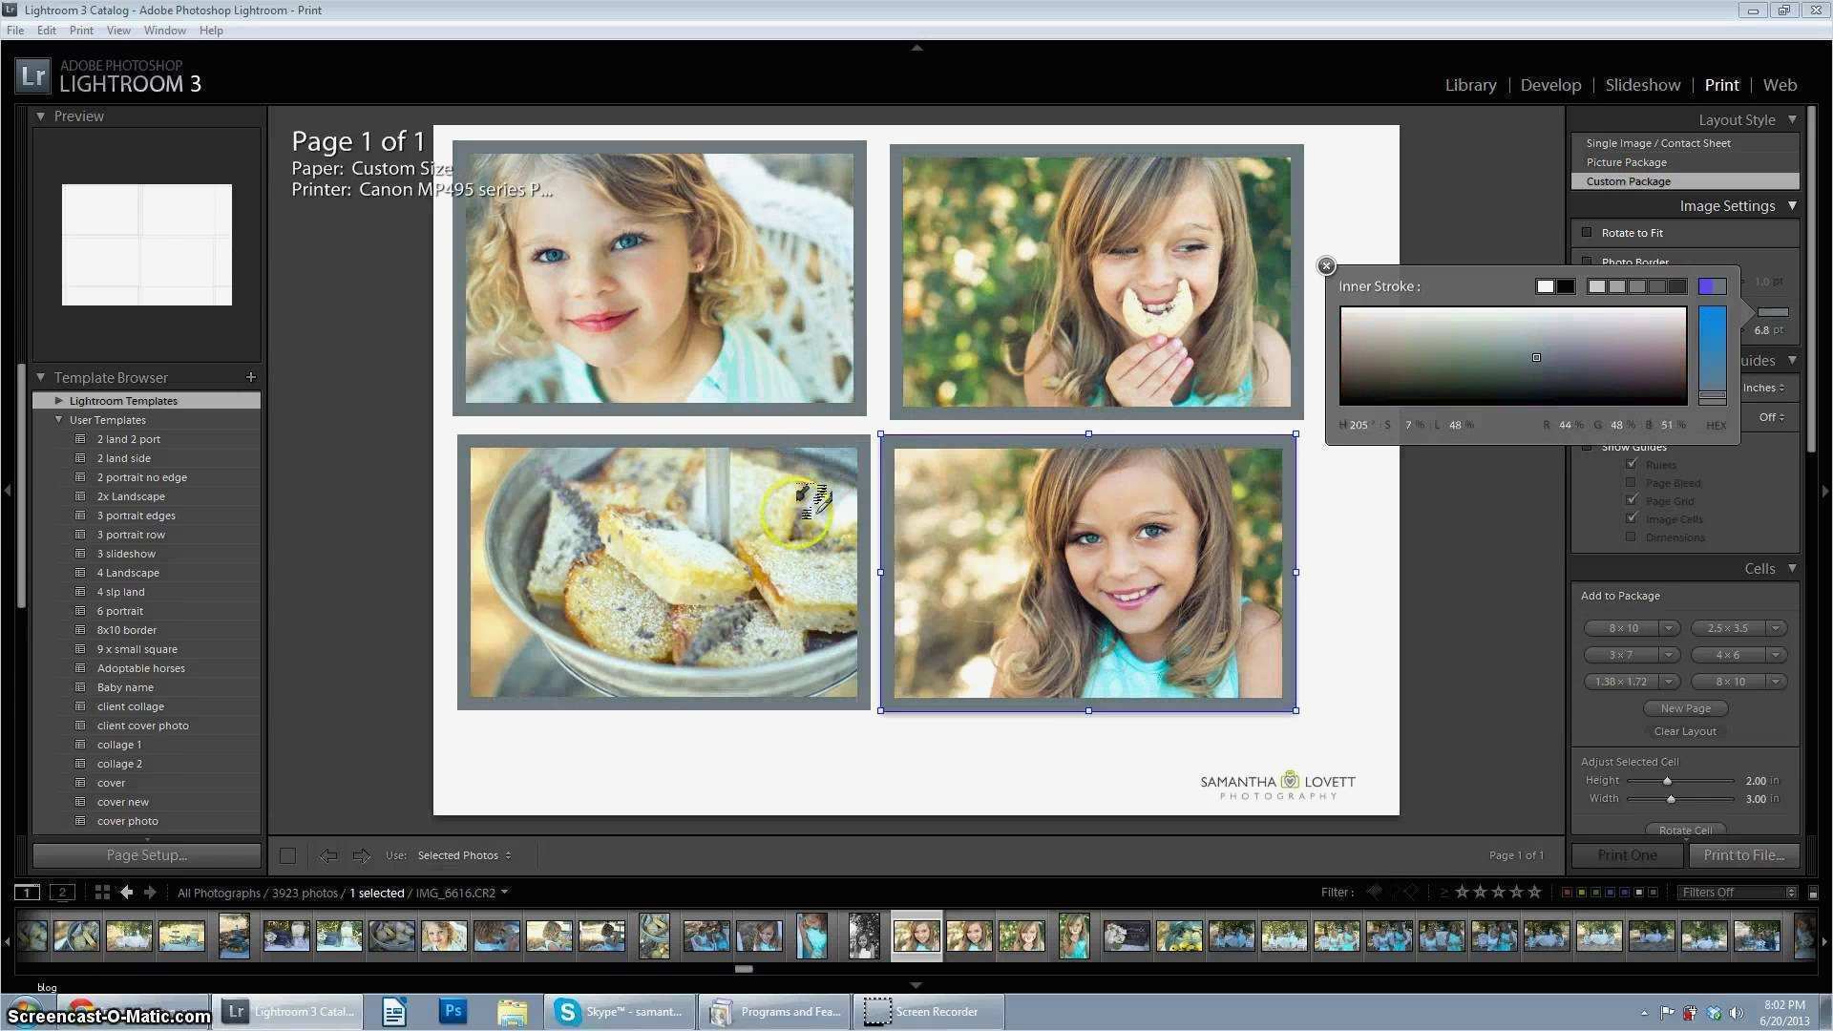
Task: Open the Selected Photos dropdown
Action: [465, 855]
